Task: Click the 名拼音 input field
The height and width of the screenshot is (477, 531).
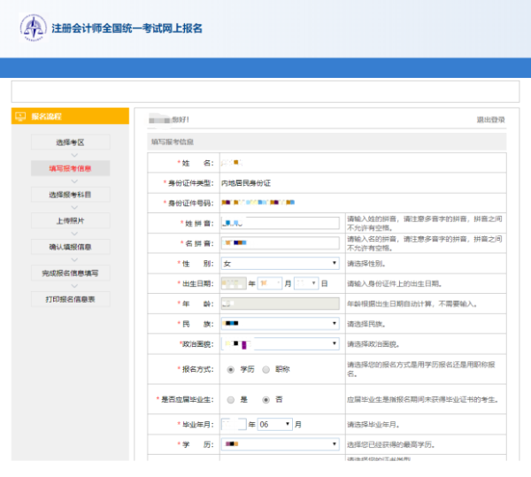Action: 281,242
